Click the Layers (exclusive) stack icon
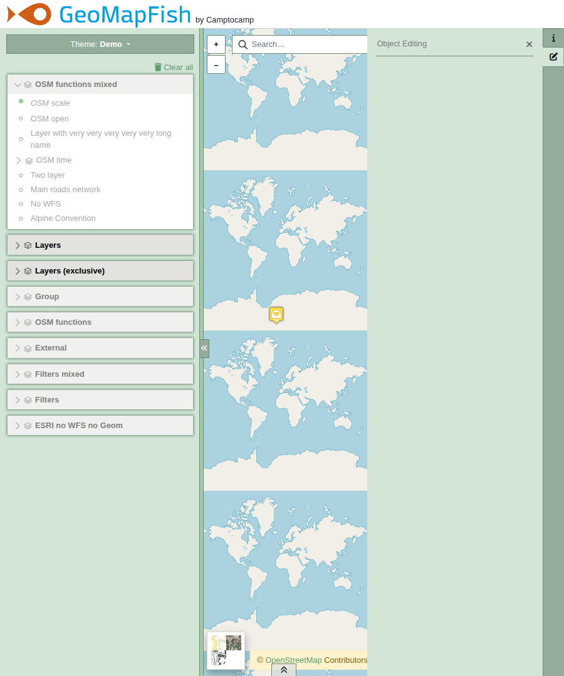The height and width of the screenshot is (676, 564). click(x=28, y=271)
